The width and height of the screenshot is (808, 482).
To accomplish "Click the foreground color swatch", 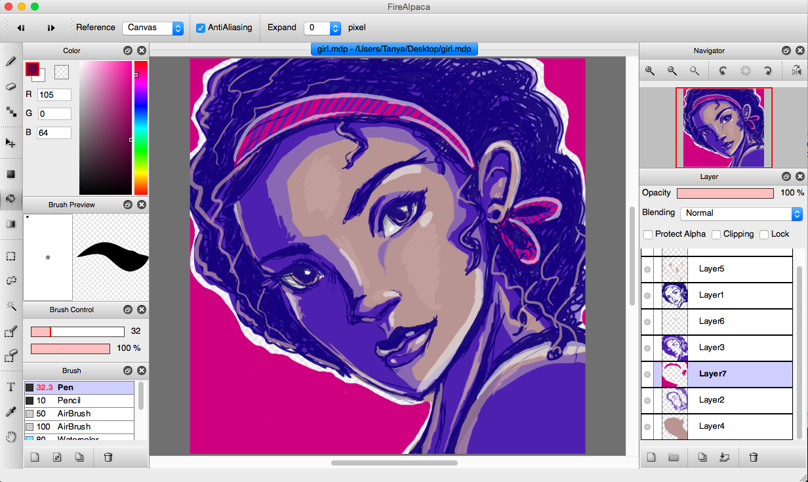I will click(x=32, y=69).
